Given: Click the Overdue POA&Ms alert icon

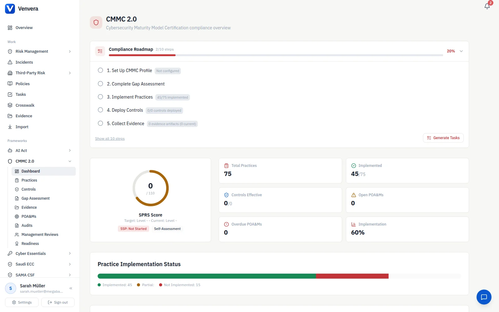Looking at the screenshot, I should 226,224.
